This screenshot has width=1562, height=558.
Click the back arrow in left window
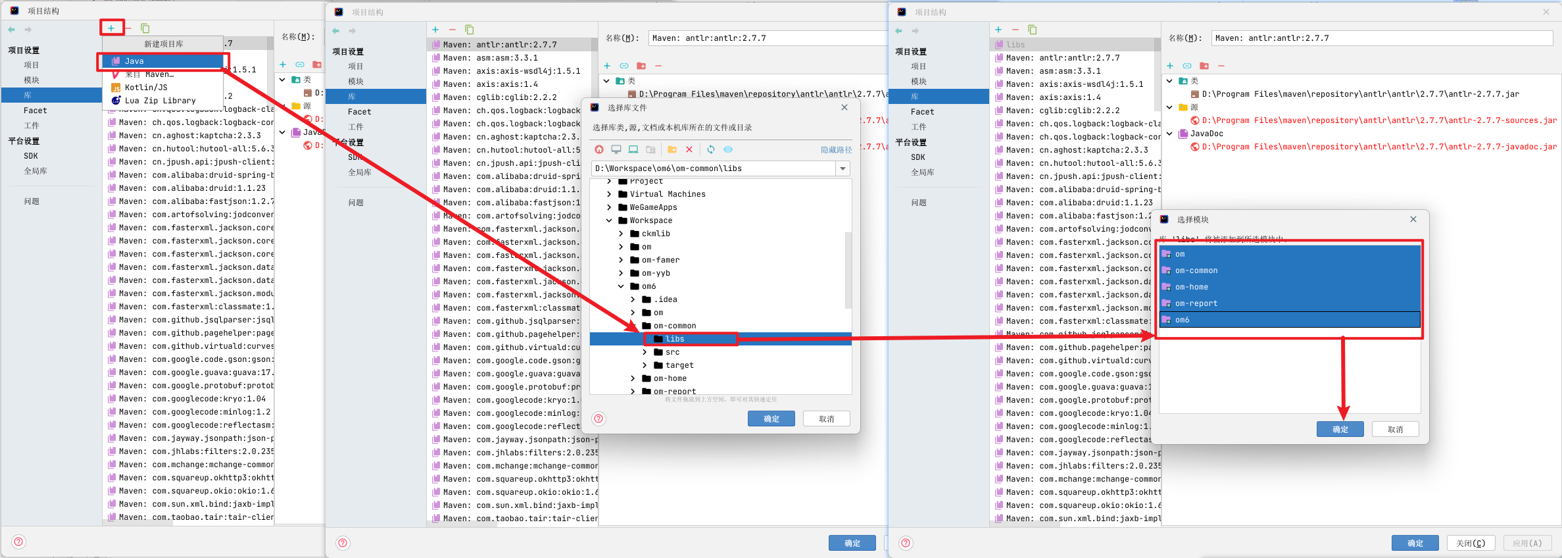point(11,30)
